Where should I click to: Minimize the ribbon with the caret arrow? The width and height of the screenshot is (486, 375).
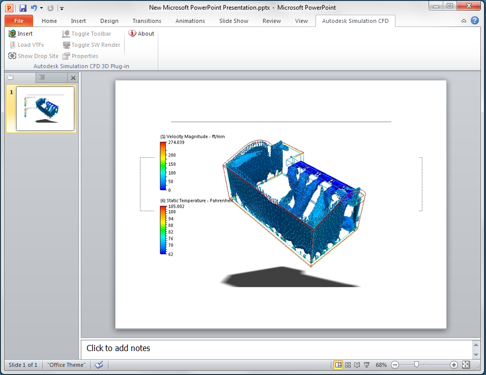[x=464, y=21]
